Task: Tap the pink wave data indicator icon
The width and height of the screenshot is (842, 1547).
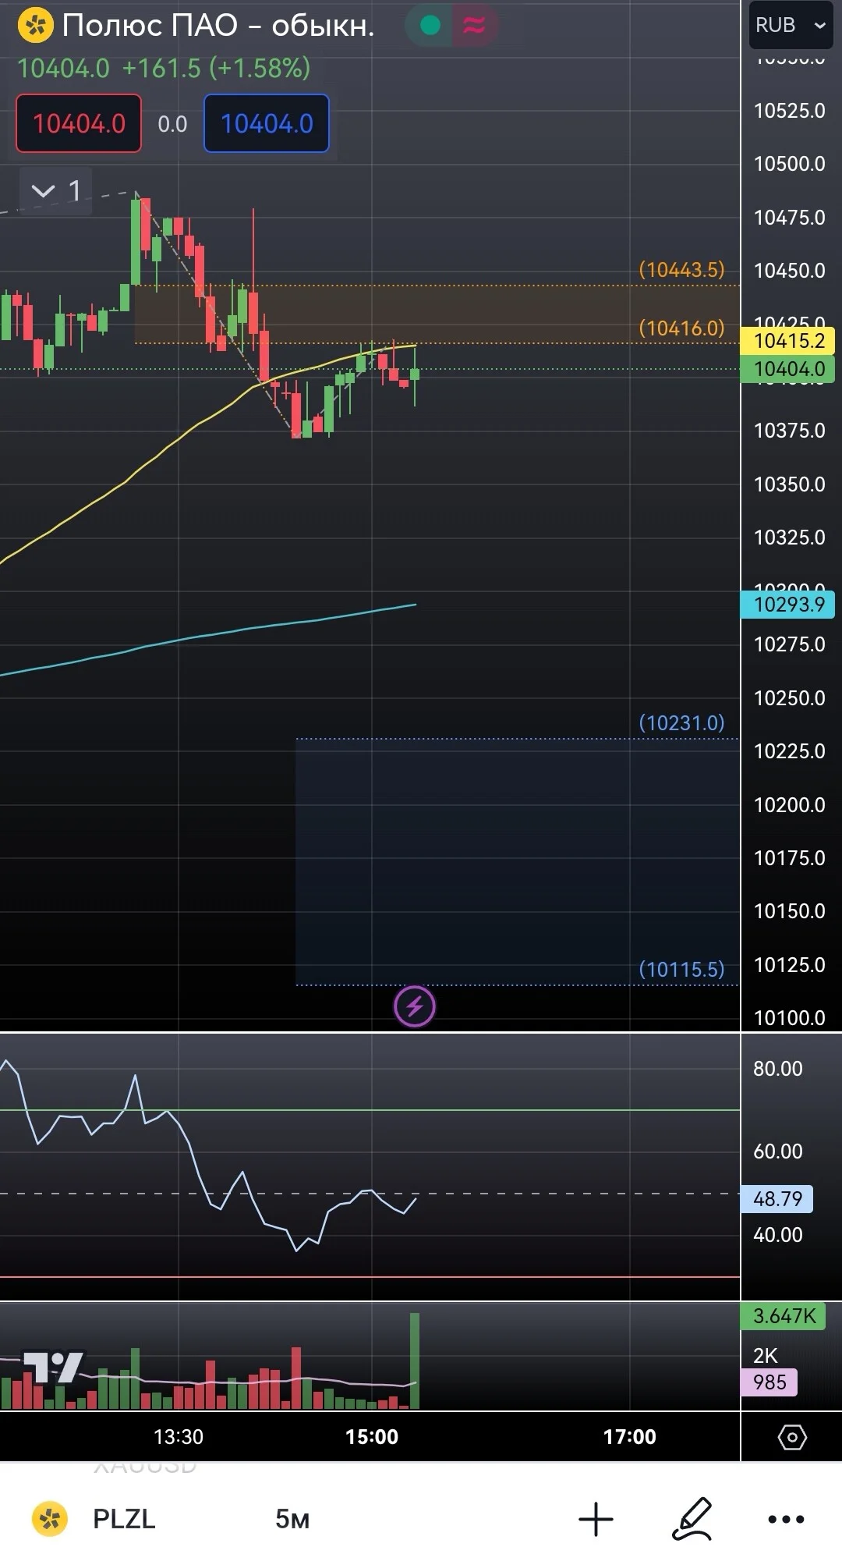Action: coord(474,26)
